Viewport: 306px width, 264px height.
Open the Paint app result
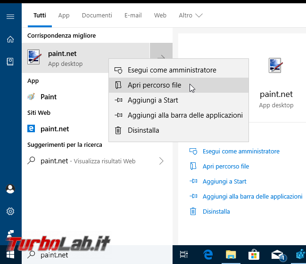pos(66,97)
